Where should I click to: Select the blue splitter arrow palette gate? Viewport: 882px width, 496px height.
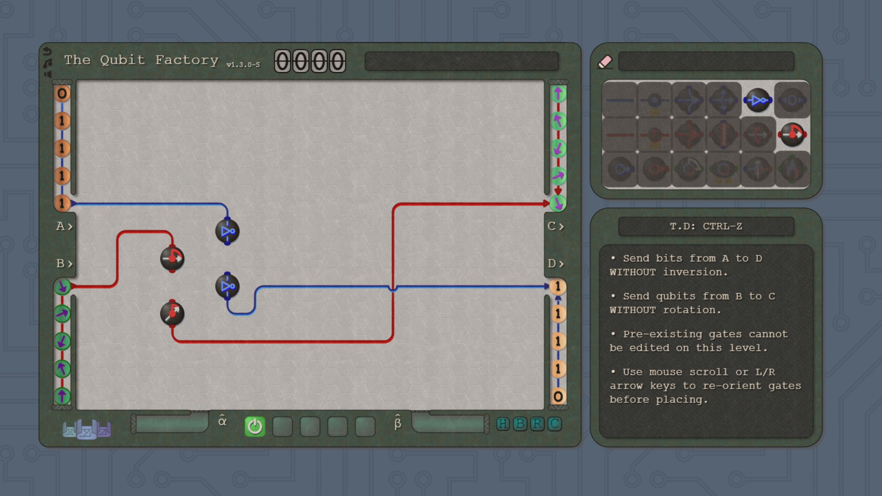coord(689,100)
